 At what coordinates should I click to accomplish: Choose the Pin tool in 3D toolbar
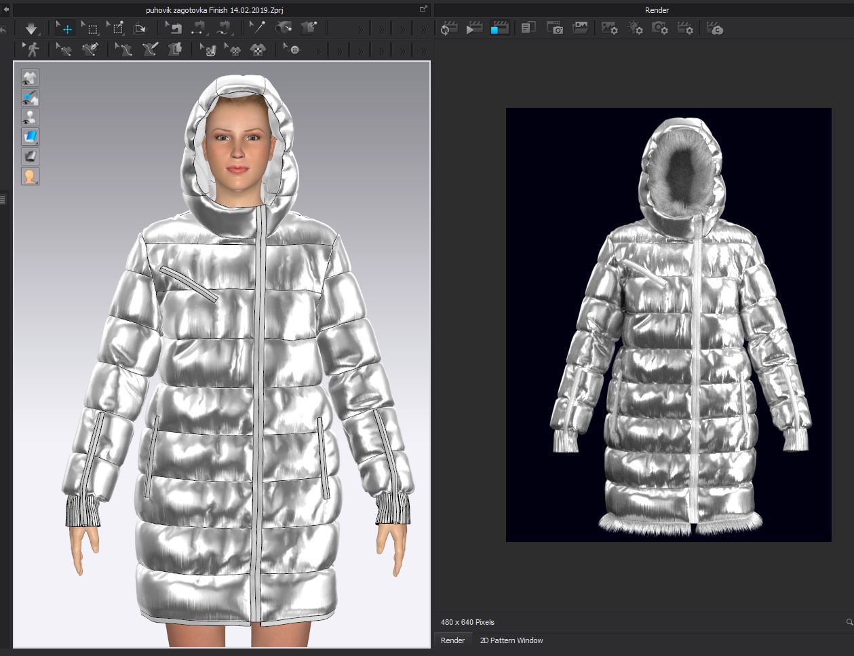[259, 28]
